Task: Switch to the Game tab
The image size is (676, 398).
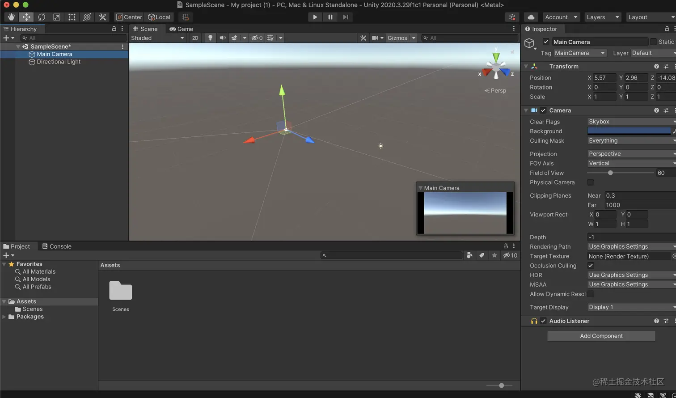Action: pos(181,29)
